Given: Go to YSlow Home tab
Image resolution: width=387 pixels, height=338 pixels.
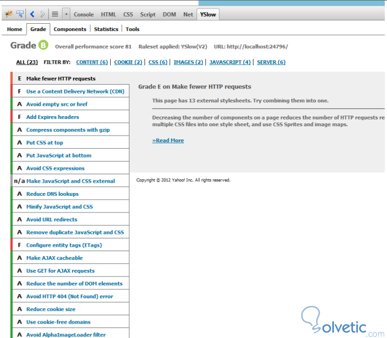Looking at the screenshot, I should tap(14, 29).
